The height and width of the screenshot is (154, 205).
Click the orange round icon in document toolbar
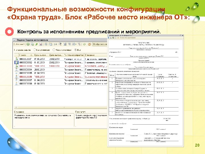(118, 38)
